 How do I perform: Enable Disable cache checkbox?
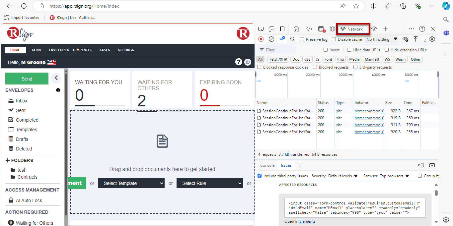click(334, 39)
